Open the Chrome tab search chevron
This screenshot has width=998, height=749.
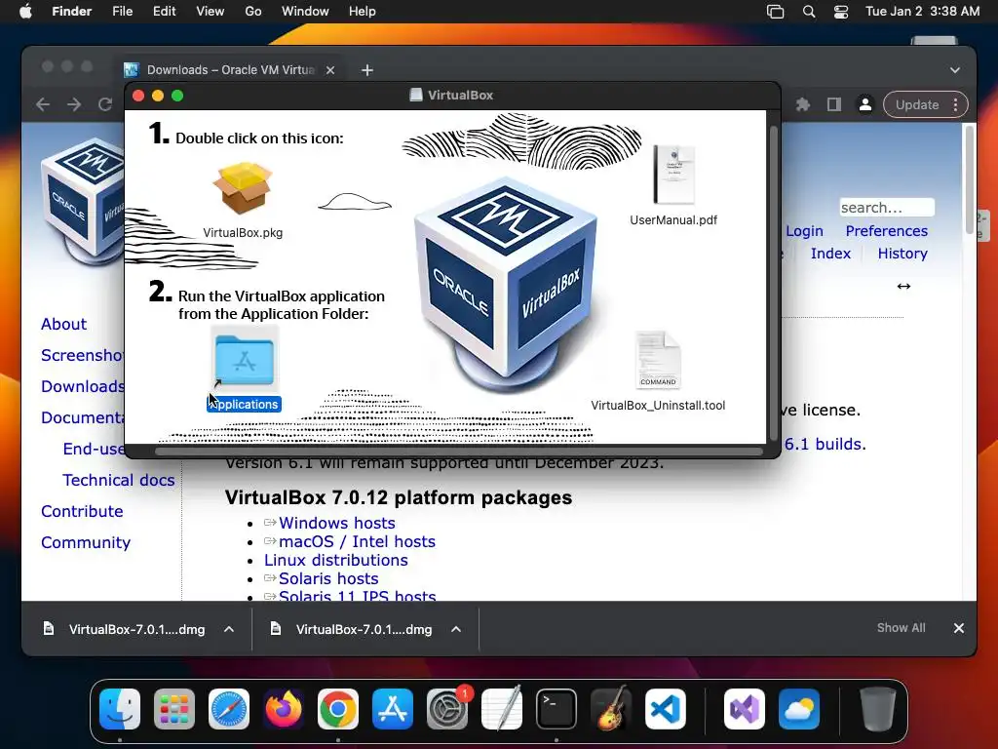pyautogui.click(x=955, y=70)
